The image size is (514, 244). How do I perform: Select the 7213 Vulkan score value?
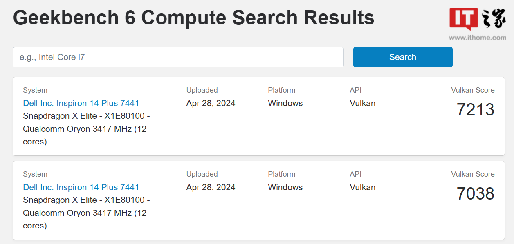coord(475,110)
